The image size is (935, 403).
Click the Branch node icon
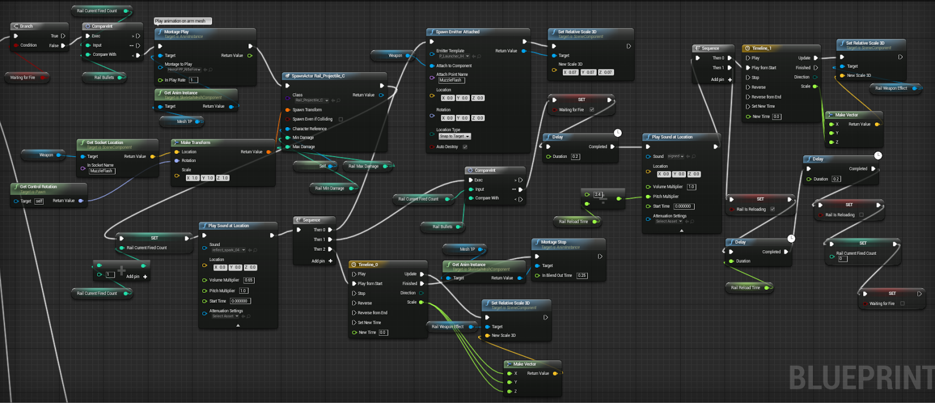click(16, 26)
